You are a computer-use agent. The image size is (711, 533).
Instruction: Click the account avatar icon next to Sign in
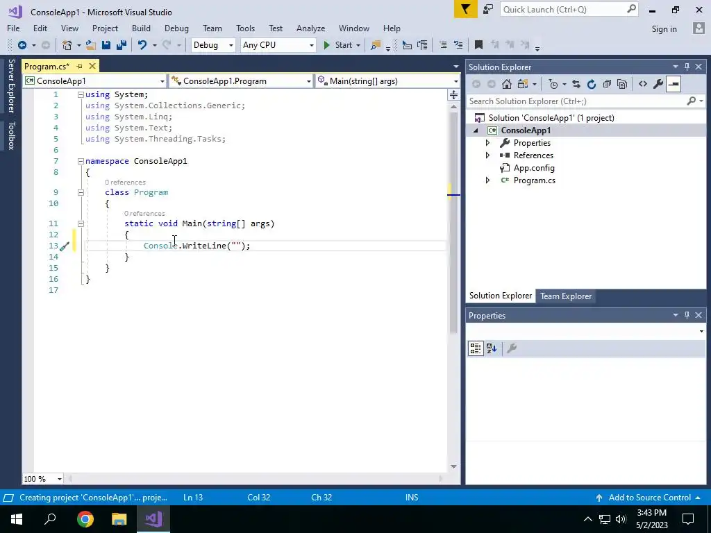699,28
